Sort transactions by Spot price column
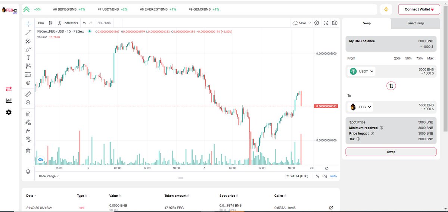Image resolution: width=448 pixels, height=212 pixels. pyautogui.click(x=228, y=196)
